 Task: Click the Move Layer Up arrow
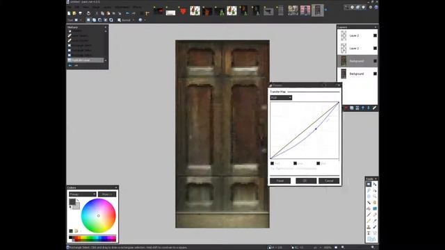[363, 108]
